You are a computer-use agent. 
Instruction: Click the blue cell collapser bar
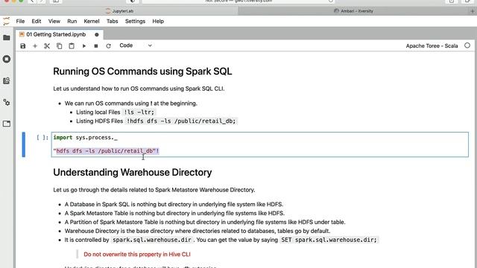24,144
